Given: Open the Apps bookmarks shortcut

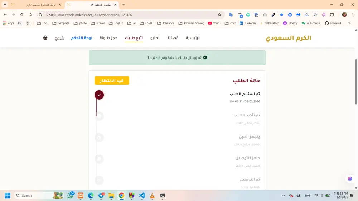Looking at the screenshot, I should (x=9, y=23).
